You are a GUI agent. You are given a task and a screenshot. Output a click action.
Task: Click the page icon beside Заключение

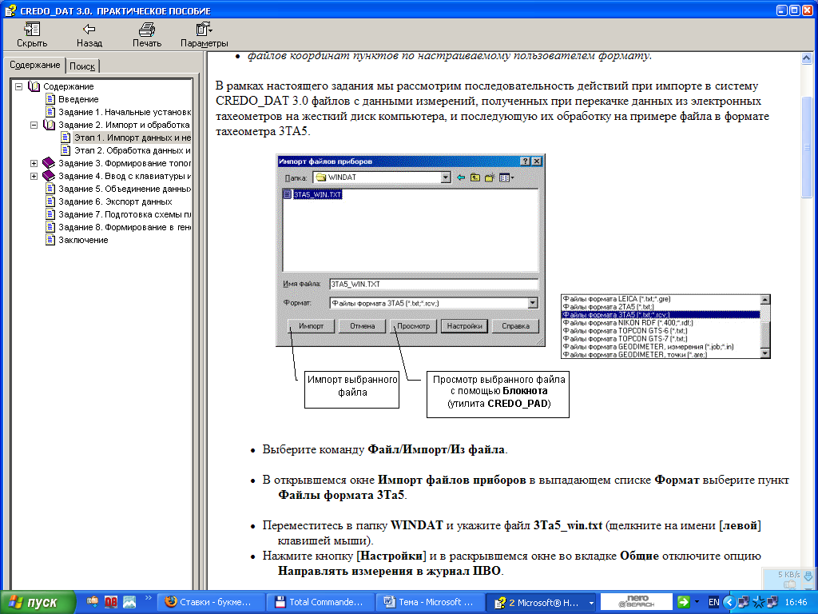pyautogui.click(x=50, y=240)
